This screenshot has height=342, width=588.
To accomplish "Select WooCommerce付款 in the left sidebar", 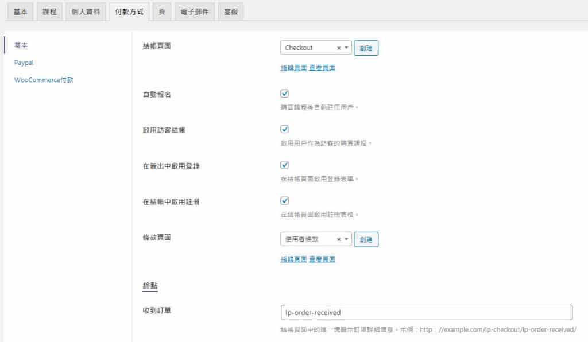I will [x=44, y=80].
